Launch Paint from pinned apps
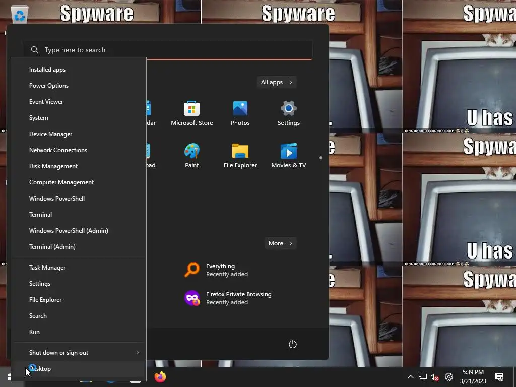 click(x=192, y=156)
